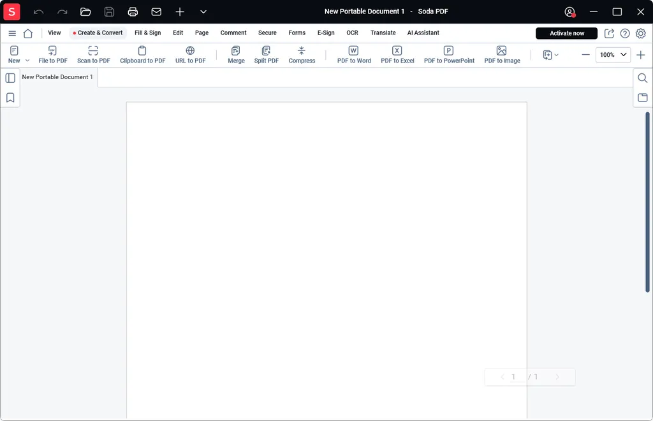The width and height of the screenshot is (653, 421).
Task: Click the vertical scrollbar
Action: (x=647, y=202)
